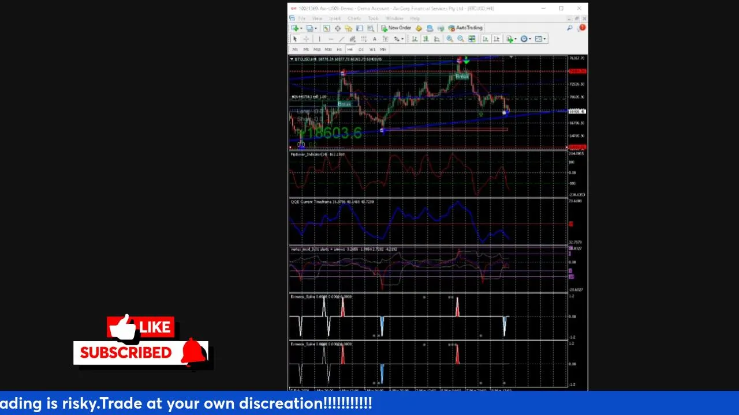Select the M30 timeframe button
This screenshot has height=415, width=739.
click(328, 50)
